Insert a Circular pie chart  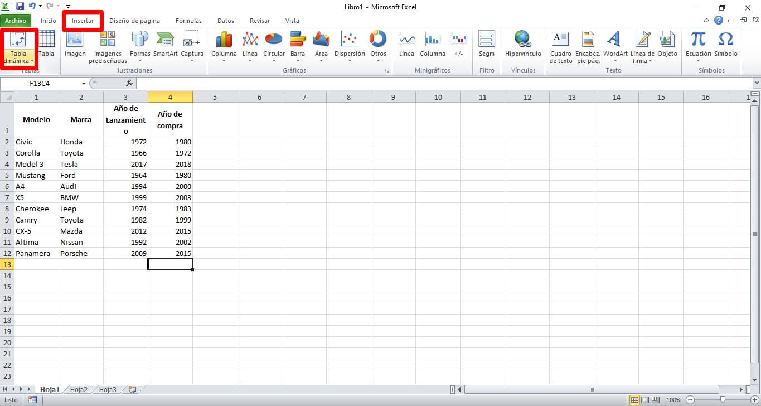coord(274,47)
